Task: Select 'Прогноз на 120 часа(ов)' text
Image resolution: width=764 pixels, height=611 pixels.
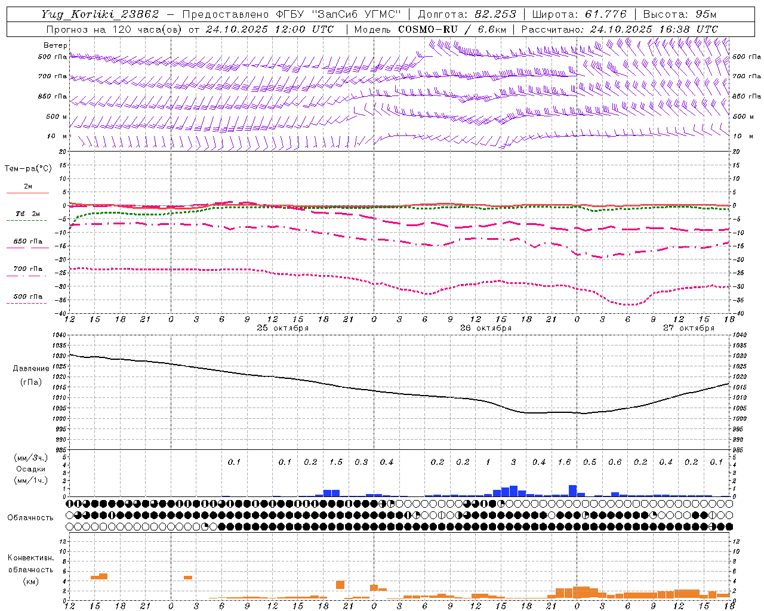Action: tap(115, 29)
